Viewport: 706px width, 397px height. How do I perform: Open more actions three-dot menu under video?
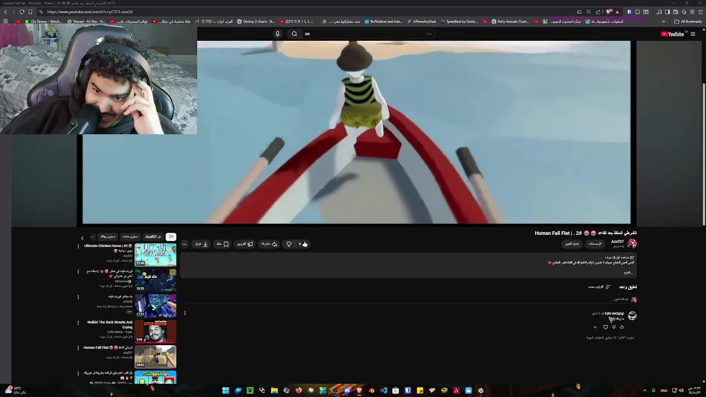click(x=184, y=244)
